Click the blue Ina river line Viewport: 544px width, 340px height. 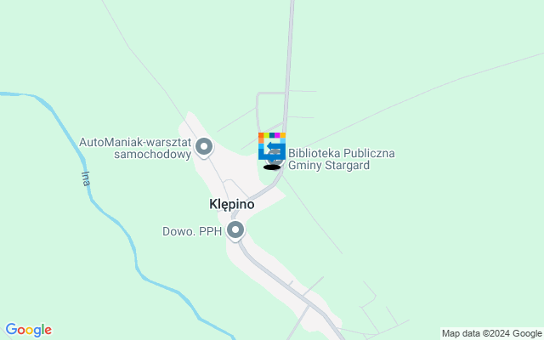[115, 220]
